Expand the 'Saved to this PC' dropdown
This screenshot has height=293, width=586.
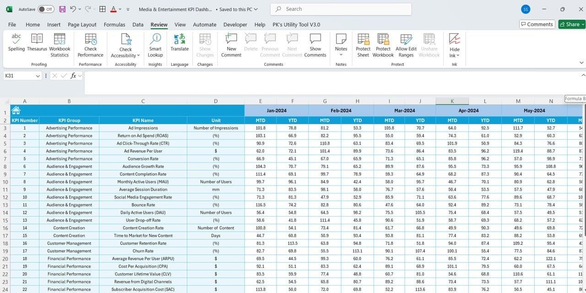(255, 9)
